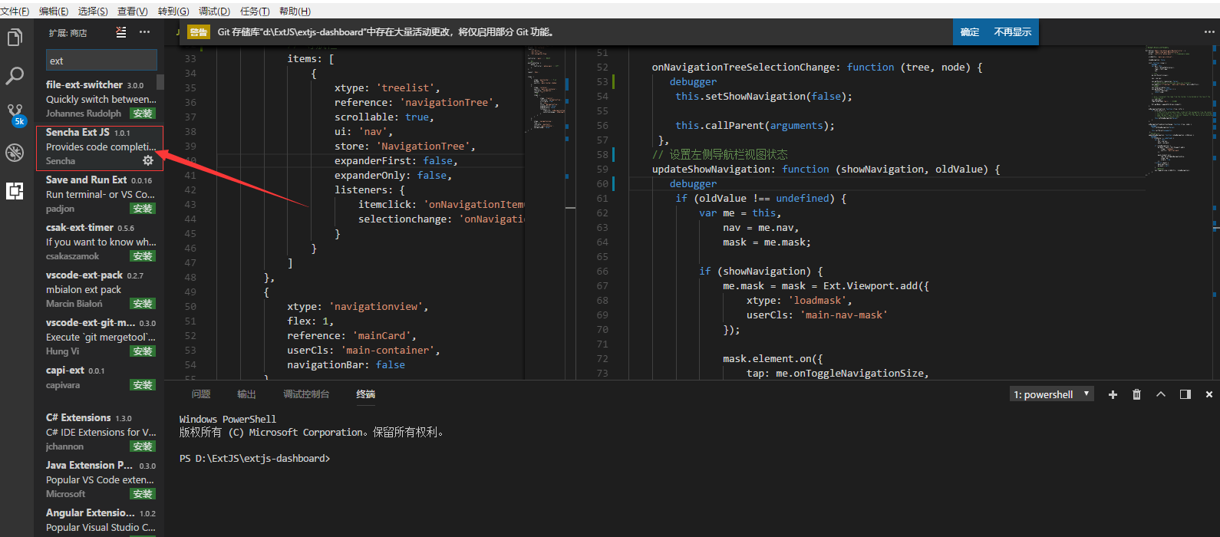Click line number 60 in right editor
The width and height of the screenshot is (1220, 537).
(x=602, y=184)
